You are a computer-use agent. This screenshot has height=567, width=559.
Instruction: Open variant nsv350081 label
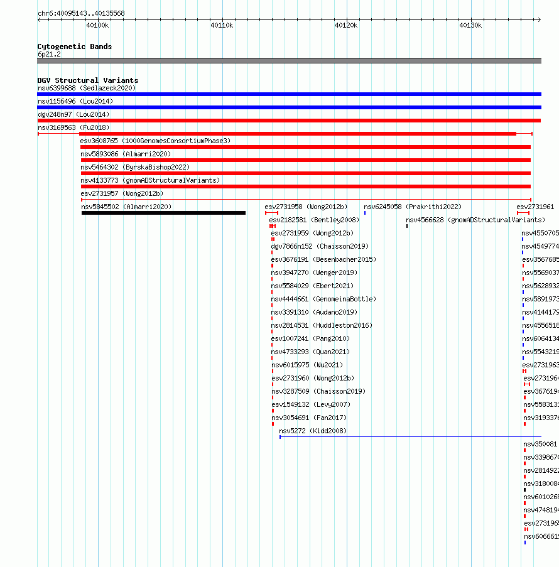click(540, 445)
